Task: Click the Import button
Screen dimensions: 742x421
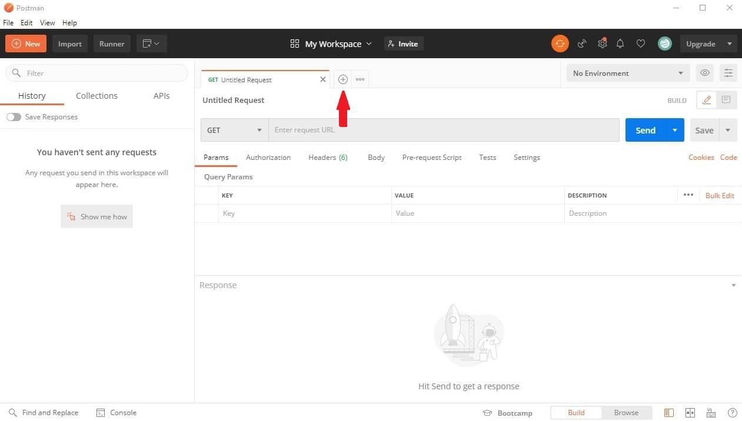Action: pyautogui.click(x=70, y=44)
